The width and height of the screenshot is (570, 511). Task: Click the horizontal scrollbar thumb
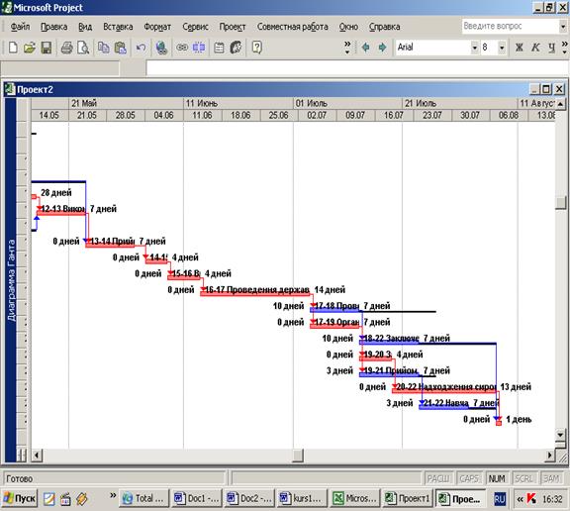pyautogui.click(x=298, y=455)
